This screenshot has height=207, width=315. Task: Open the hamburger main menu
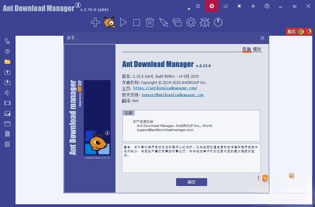(x=198, y=6)
